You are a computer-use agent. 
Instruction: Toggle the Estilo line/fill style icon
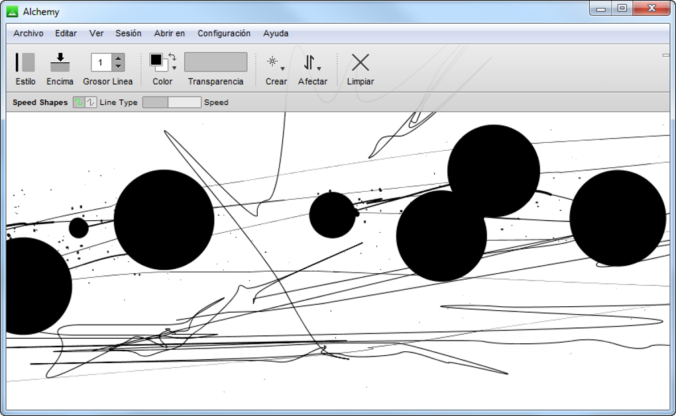pos(25,62)
